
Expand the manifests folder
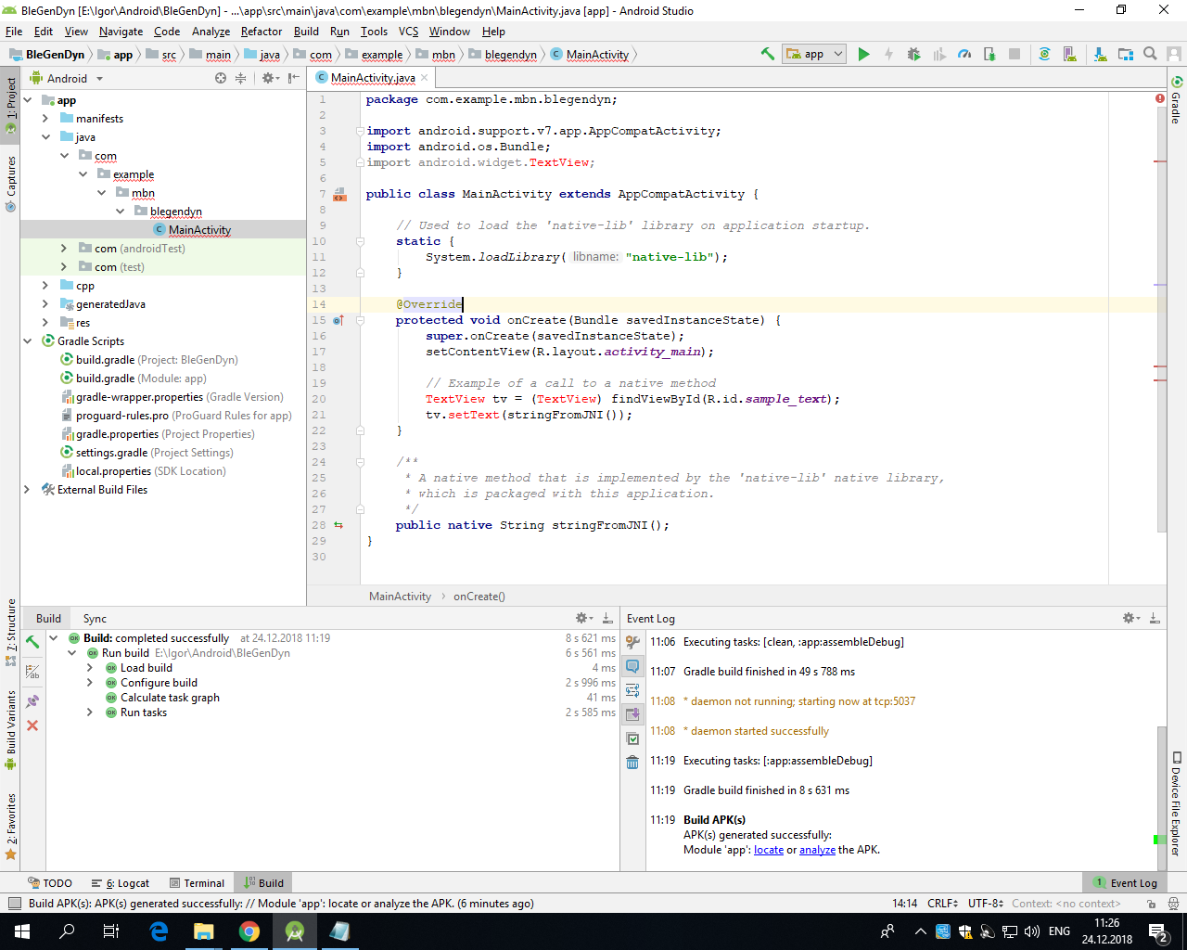point(45,119)
